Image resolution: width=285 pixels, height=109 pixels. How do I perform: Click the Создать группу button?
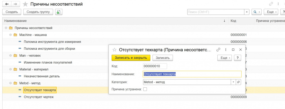click(38, 12)
